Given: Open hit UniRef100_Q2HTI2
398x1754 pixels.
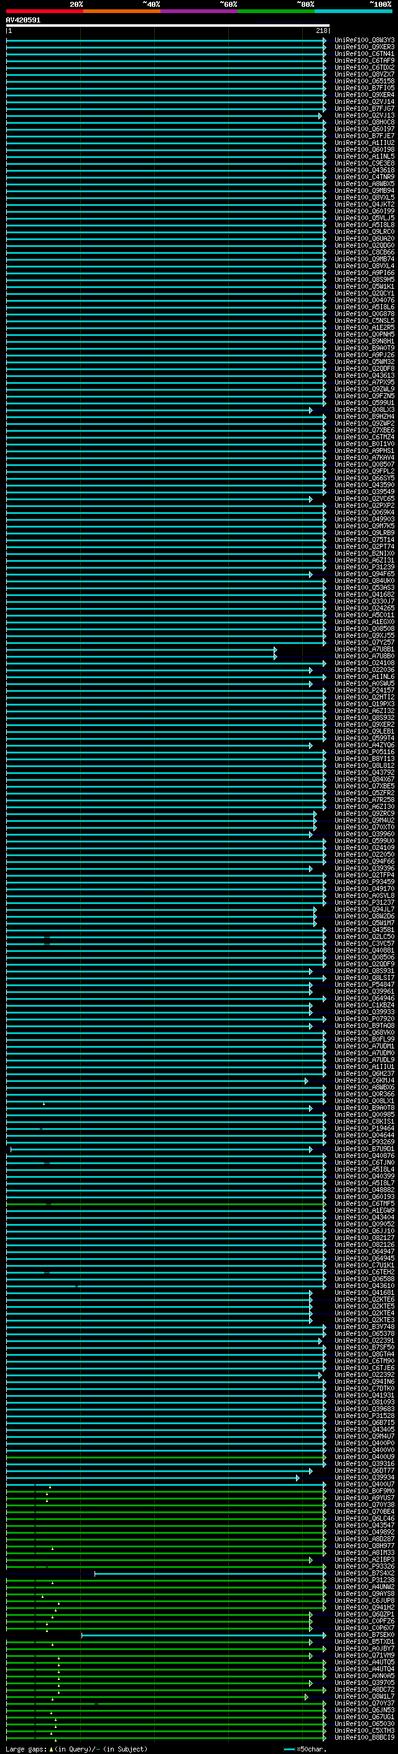Looking at the screenshot, I should click(x=364, y=697).
